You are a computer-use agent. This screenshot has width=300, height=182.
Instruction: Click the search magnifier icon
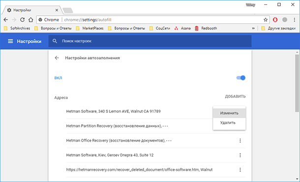point(55,41)
